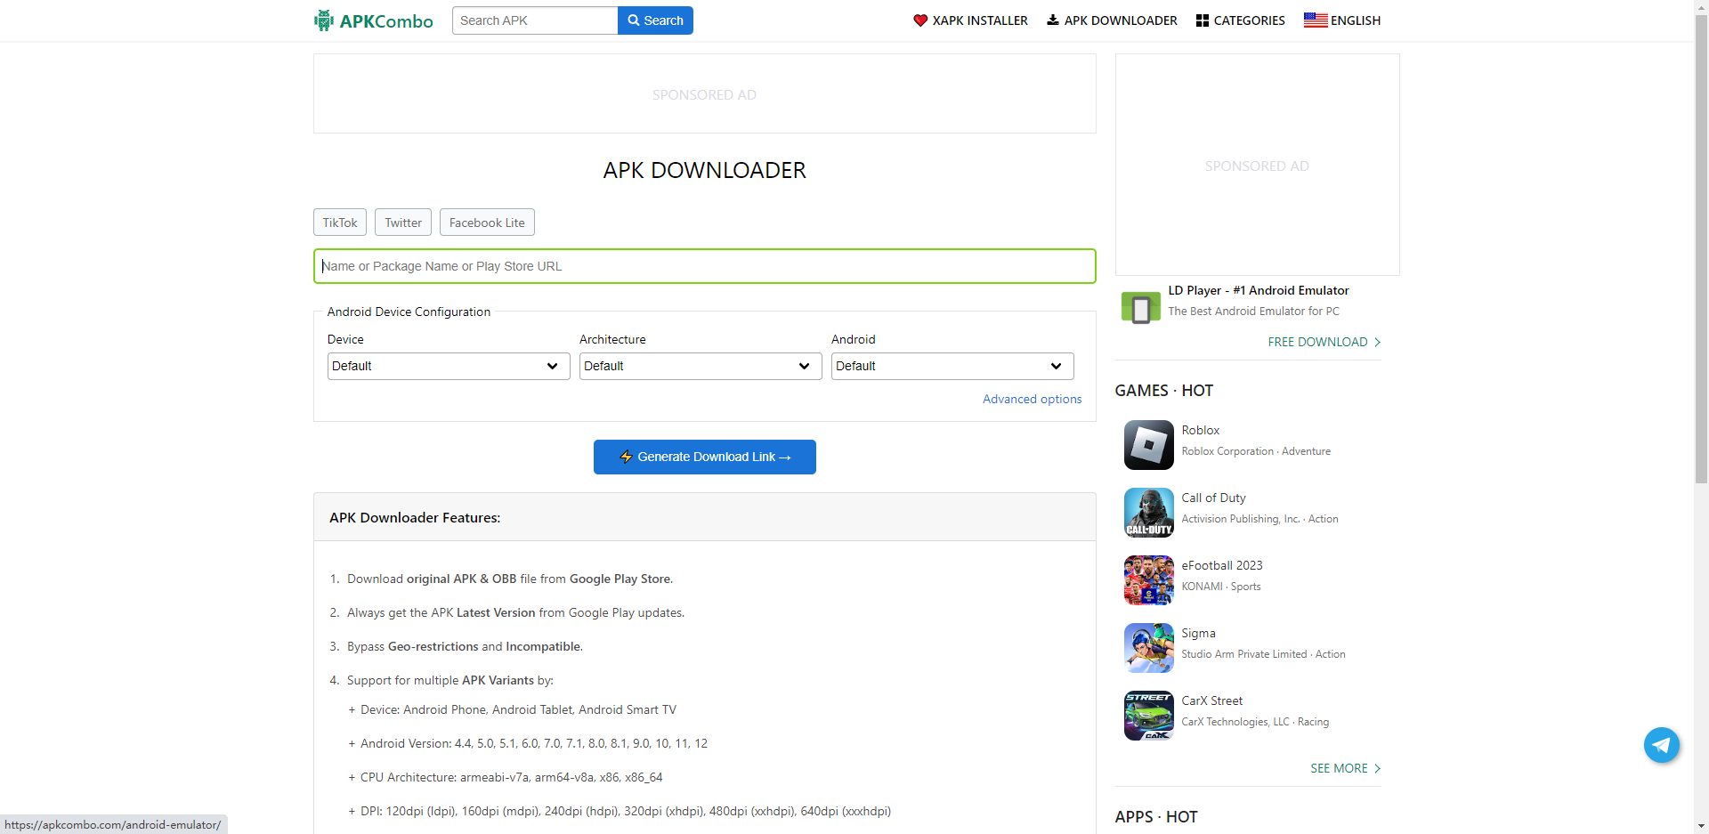The width and height of the screenshot is (1709, 834).
Task: Open the Telegram floating button
Action: pyautogui.click(x=1662, y=745)
